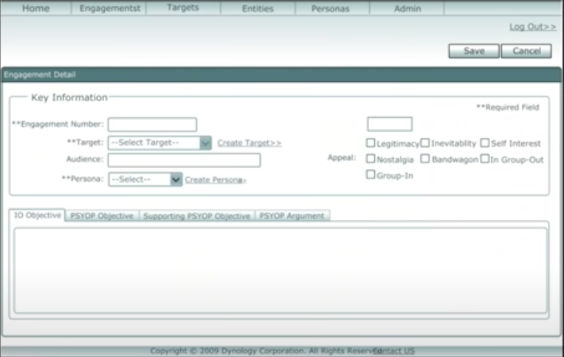Image resolution: width=564 pixels, height=357 pixels.
Task: Check the Legitimacy appeal checkbox
Action: 371,143
